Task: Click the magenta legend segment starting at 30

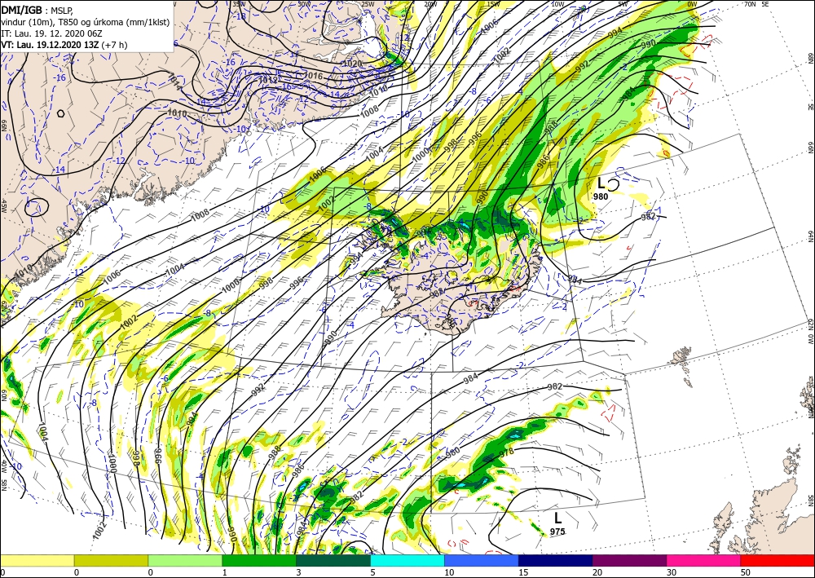Action: [704, 561]
